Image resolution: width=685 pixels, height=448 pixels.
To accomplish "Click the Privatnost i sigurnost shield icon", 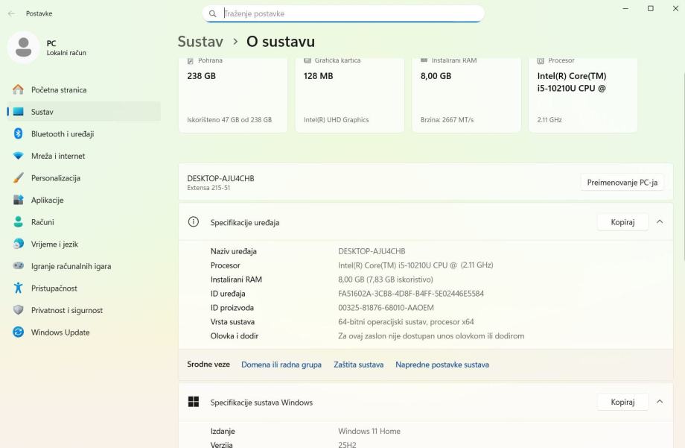I will point(19,310).
